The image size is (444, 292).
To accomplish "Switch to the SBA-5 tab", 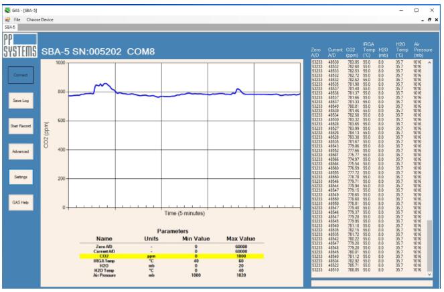I will coord(9,27).
